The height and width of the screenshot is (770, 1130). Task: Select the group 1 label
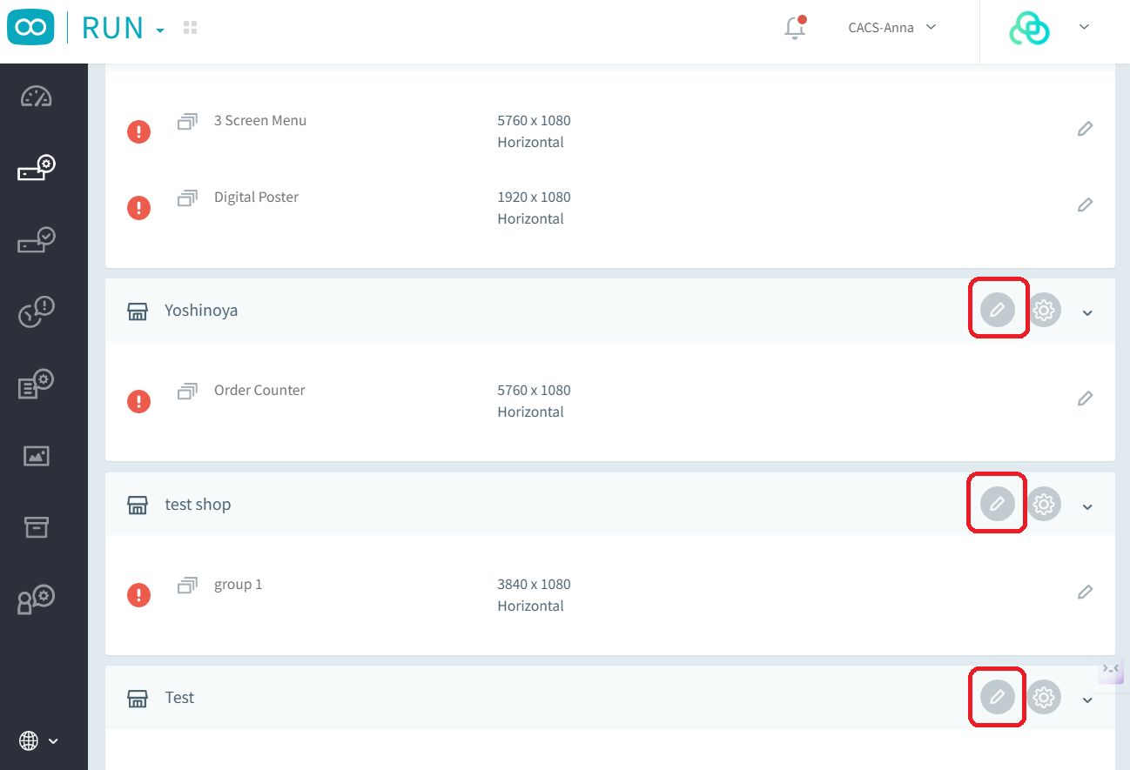pos(238,585)
